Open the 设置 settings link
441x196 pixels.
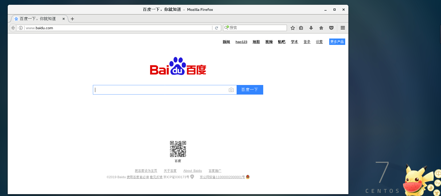(x=319, y=42)
